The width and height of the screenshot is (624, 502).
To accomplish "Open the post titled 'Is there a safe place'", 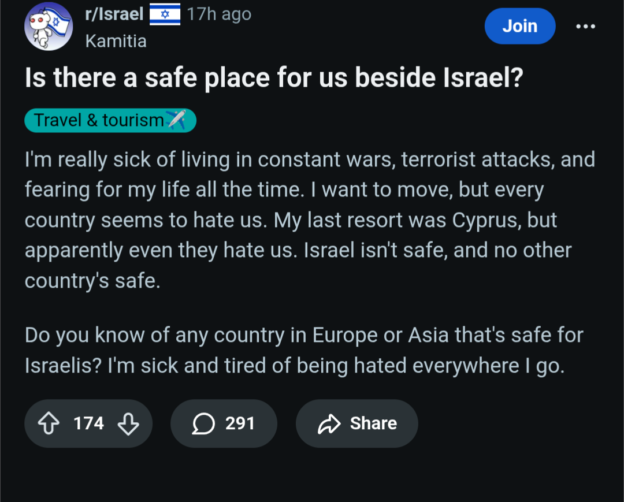I will pos(273,78).
